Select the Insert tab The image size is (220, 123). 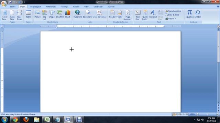tap(23, 6)
